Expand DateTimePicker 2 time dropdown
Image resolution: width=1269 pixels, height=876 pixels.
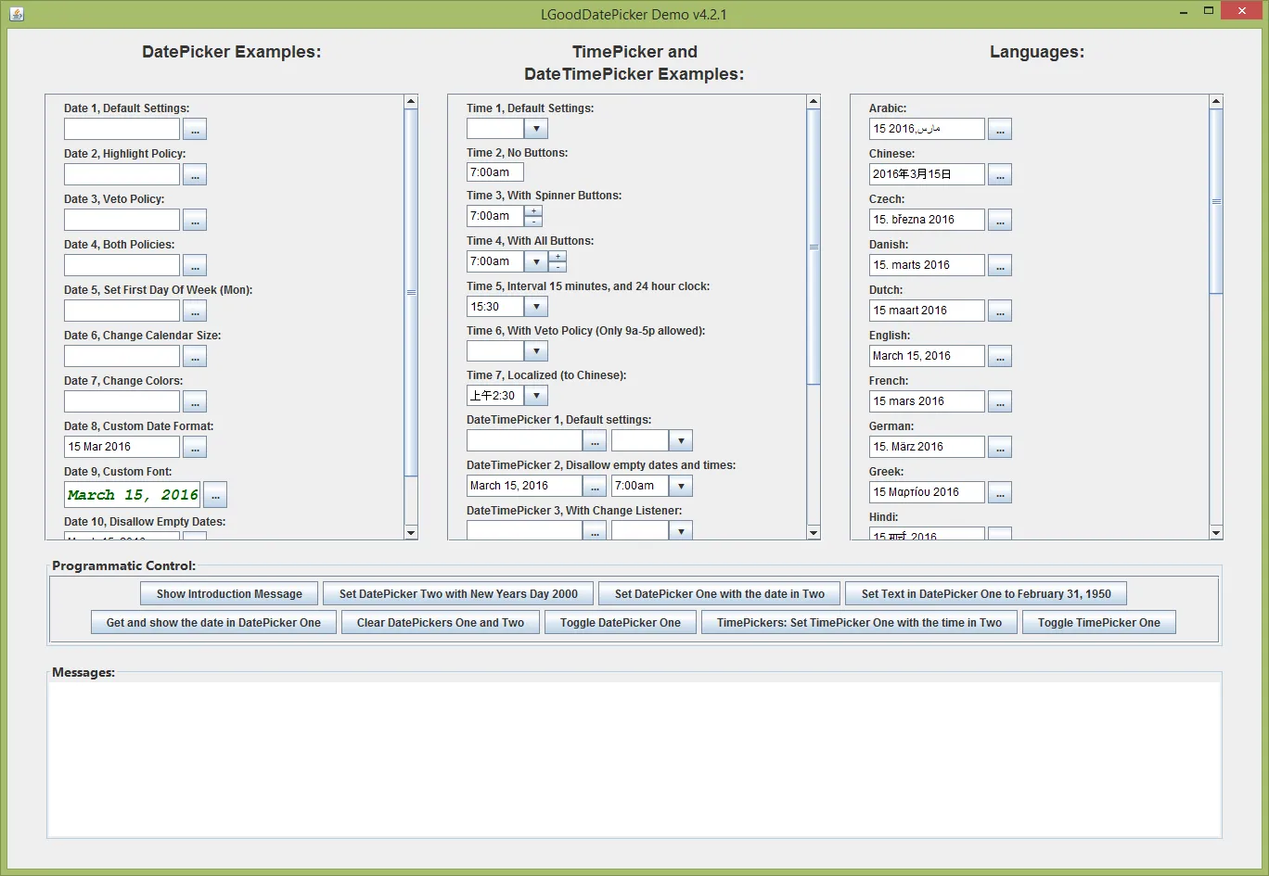tap(681, 486)
